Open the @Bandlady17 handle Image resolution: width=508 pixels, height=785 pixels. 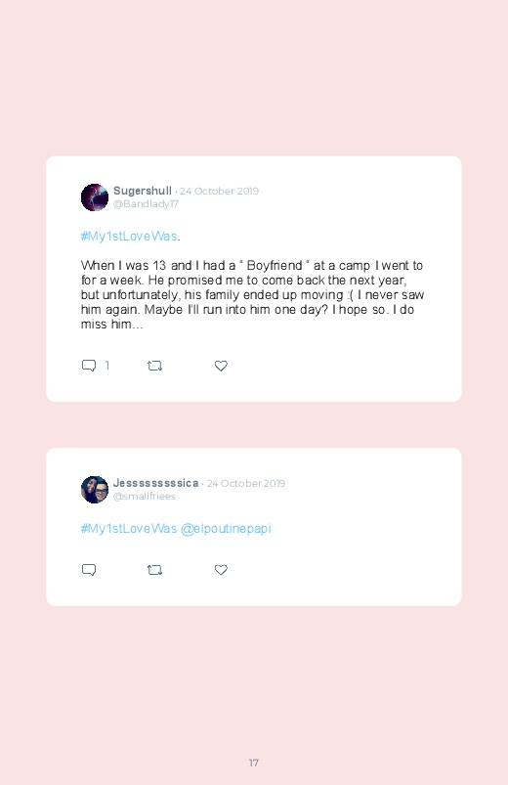click(x=146, y=203)
